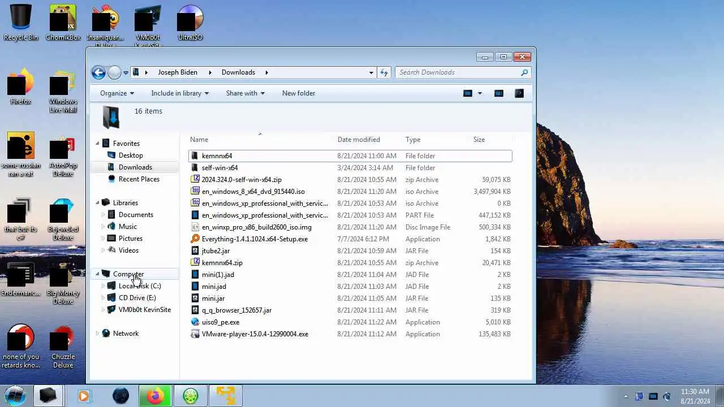The width and height of the screenshot is (724, 407).
Task: Open the Documents library
Action: coord(136,215)
